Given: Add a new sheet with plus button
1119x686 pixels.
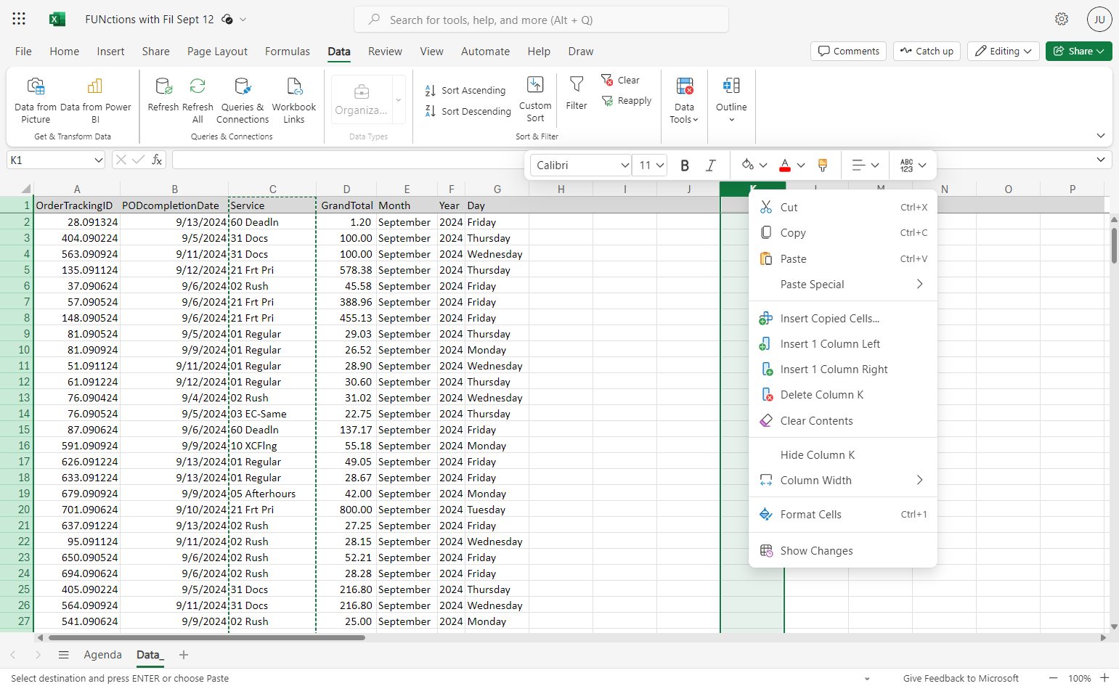Looking at the screenshot, I should pos(184,655).
